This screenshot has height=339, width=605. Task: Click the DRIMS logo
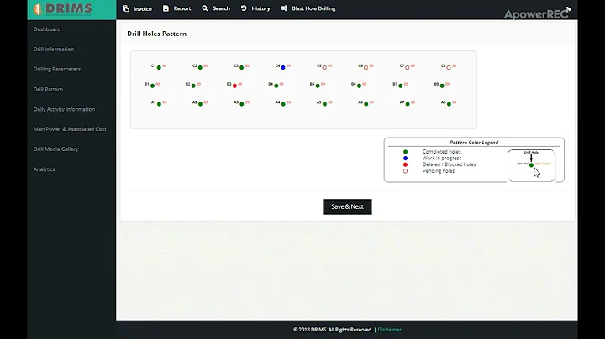[x=63, y=8]
